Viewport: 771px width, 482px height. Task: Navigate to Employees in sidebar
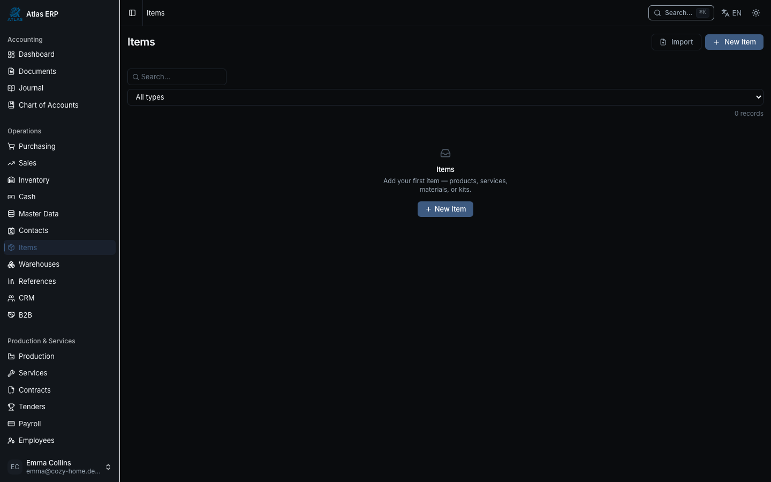click(x=59, y=441)
